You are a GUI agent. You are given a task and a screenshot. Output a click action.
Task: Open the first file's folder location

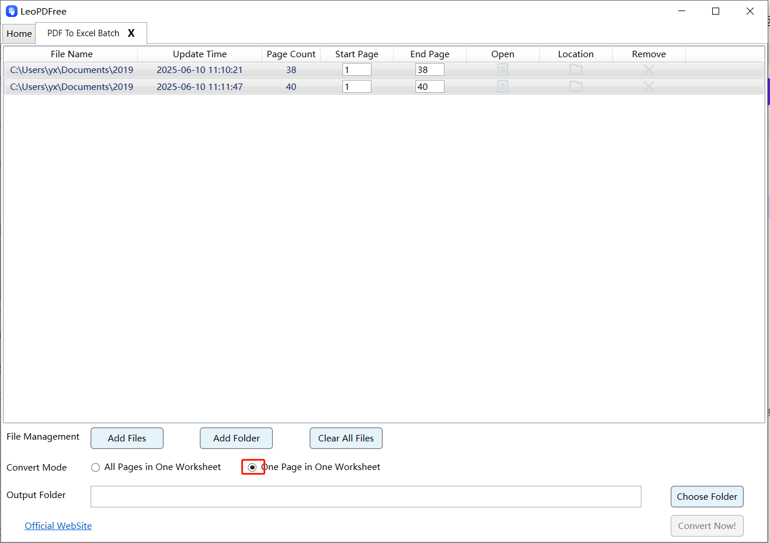click(x=575, y=69)
